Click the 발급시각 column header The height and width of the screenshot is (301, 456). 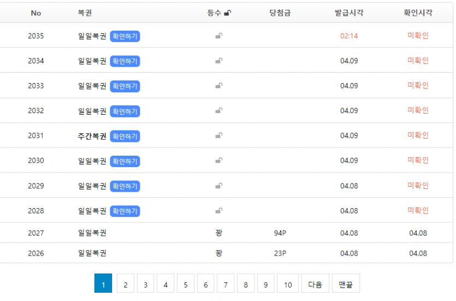point(349,13)
